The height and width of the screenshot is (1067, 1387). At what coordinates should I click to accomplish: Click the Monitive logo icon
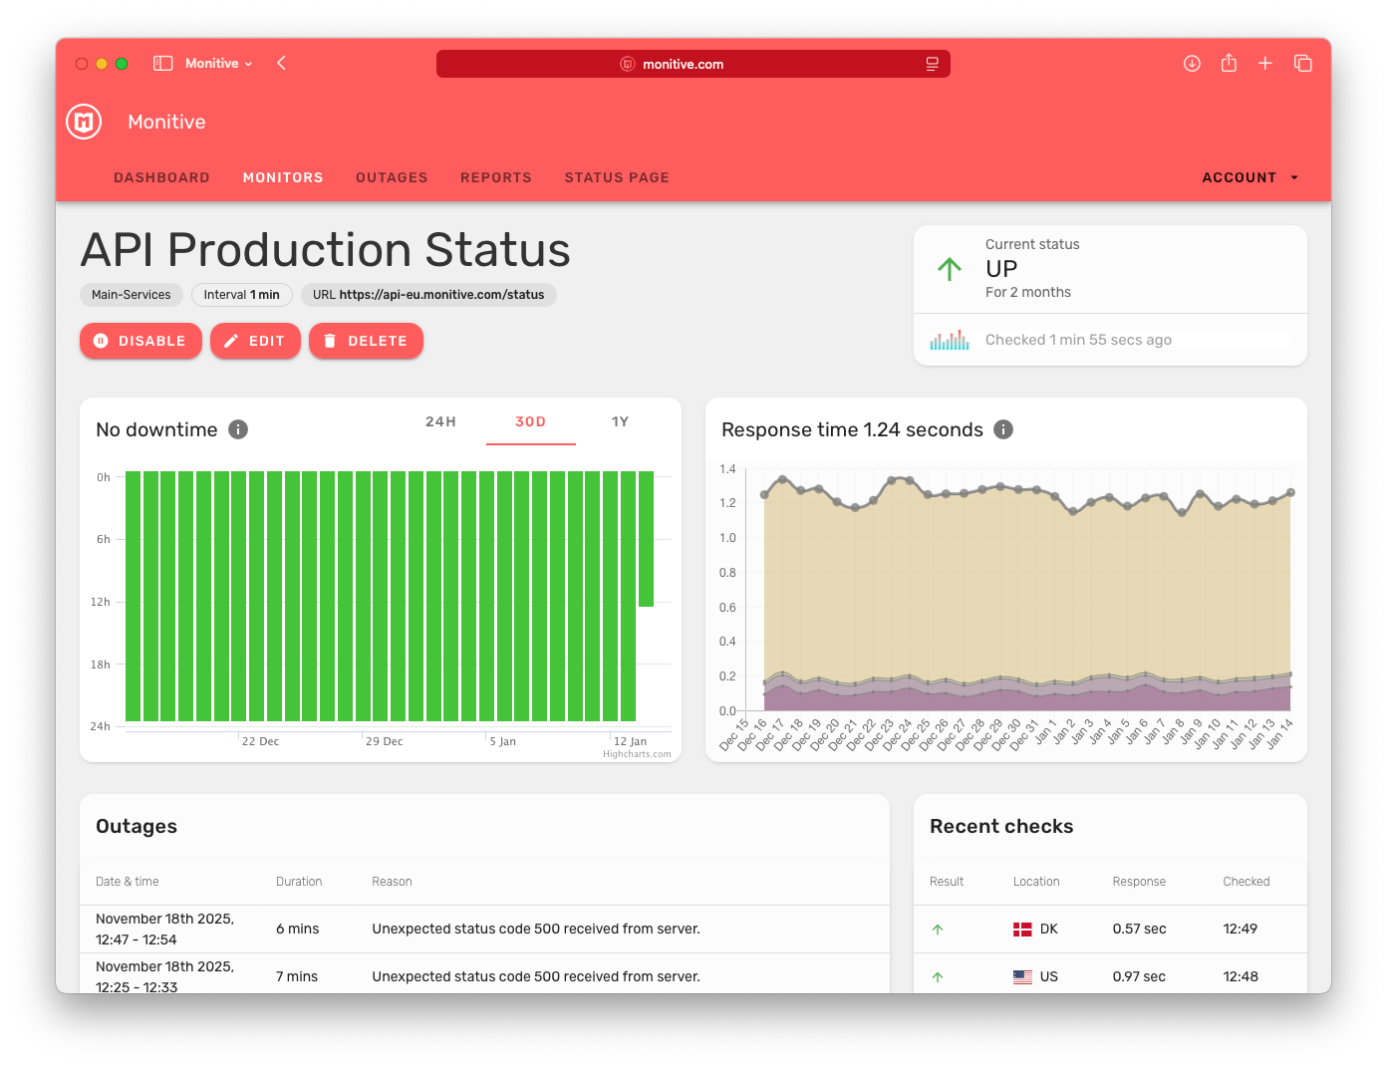pyautogui.click(x=84, y=122)
